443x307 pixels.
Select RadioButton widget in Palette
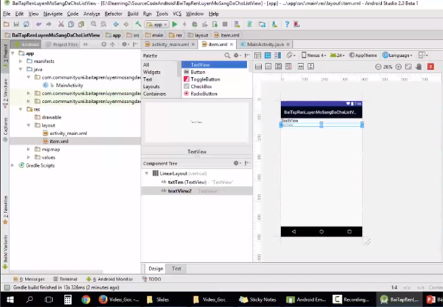coord(204,93)
